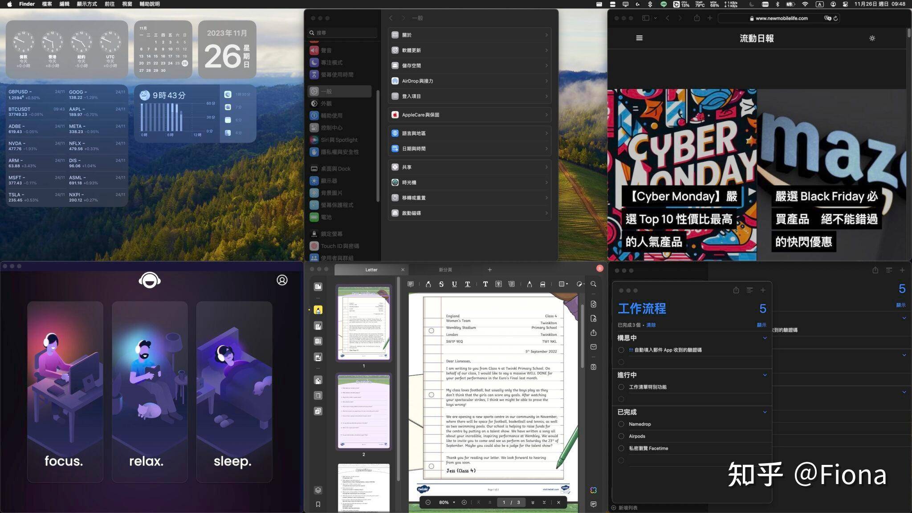Switch to the Letter tab
912x513 pixels.
(371, 270)
